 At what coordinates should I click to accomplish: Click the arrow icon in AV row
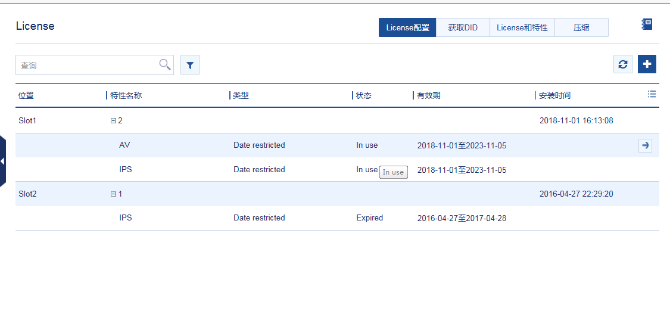point(645,145)
